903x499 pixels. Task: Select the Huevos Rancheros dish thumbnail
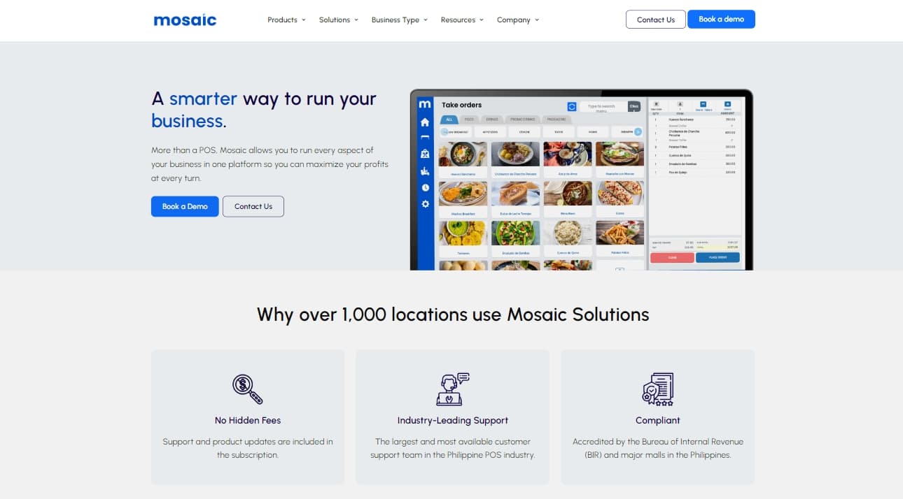[x=463, y=154]
